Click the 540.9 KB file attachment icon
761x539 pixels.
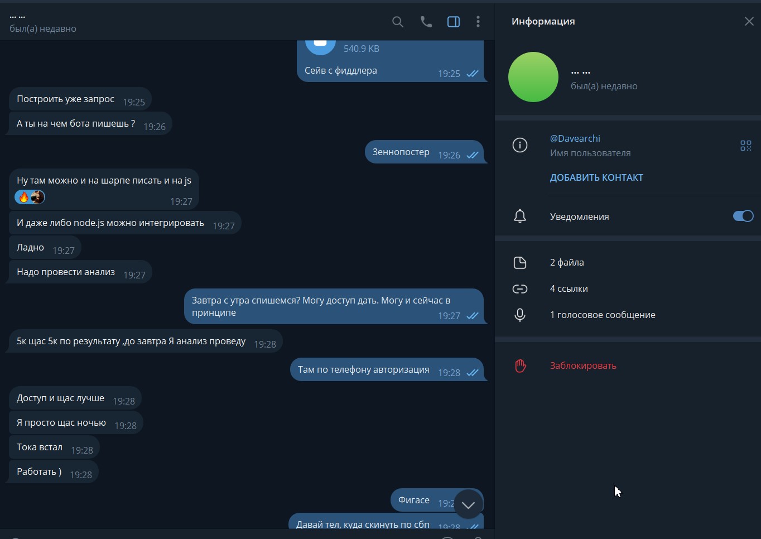(x=320, y=44)
